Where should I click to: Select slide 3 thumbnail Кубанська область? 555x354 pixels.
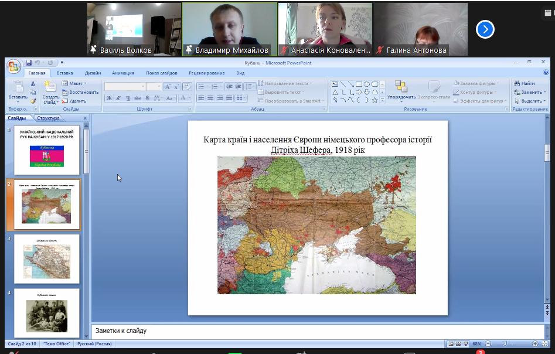47,259
